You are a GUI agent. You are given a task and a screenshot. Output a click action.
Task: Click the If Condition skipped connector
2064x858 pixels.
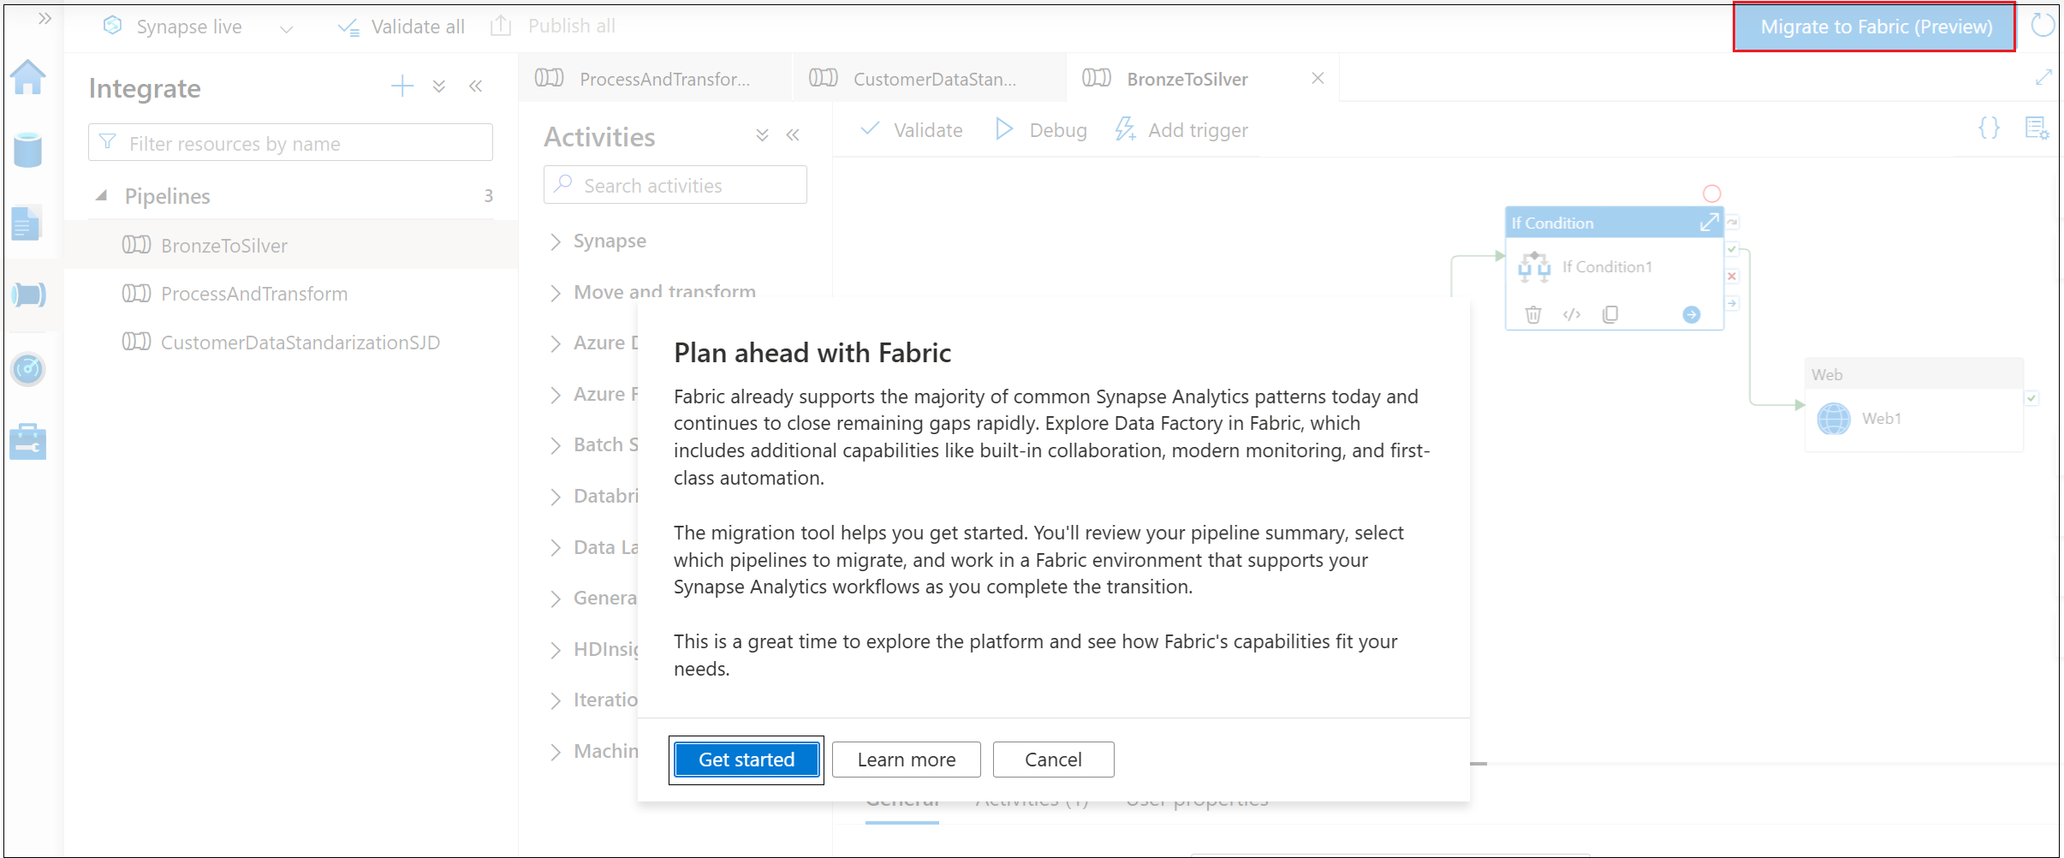pyautogui.click(x=1732, y=223)
